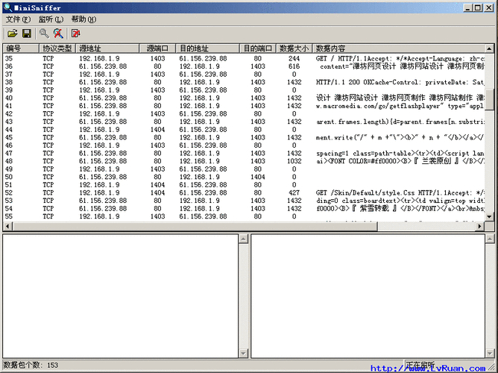Open the 监听(L) menu
Image resolution: width=498 pixels, height=373 pixels.
tap(50, 19)
